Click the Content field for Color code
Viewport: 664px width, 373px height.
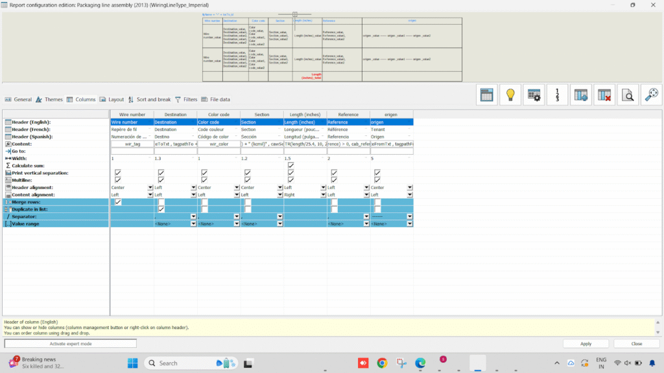[218, 144]
